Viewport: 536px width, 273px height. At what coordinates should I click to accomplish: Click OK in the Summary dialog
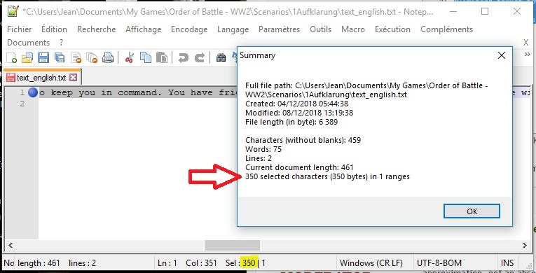click(x=472, y=211)
